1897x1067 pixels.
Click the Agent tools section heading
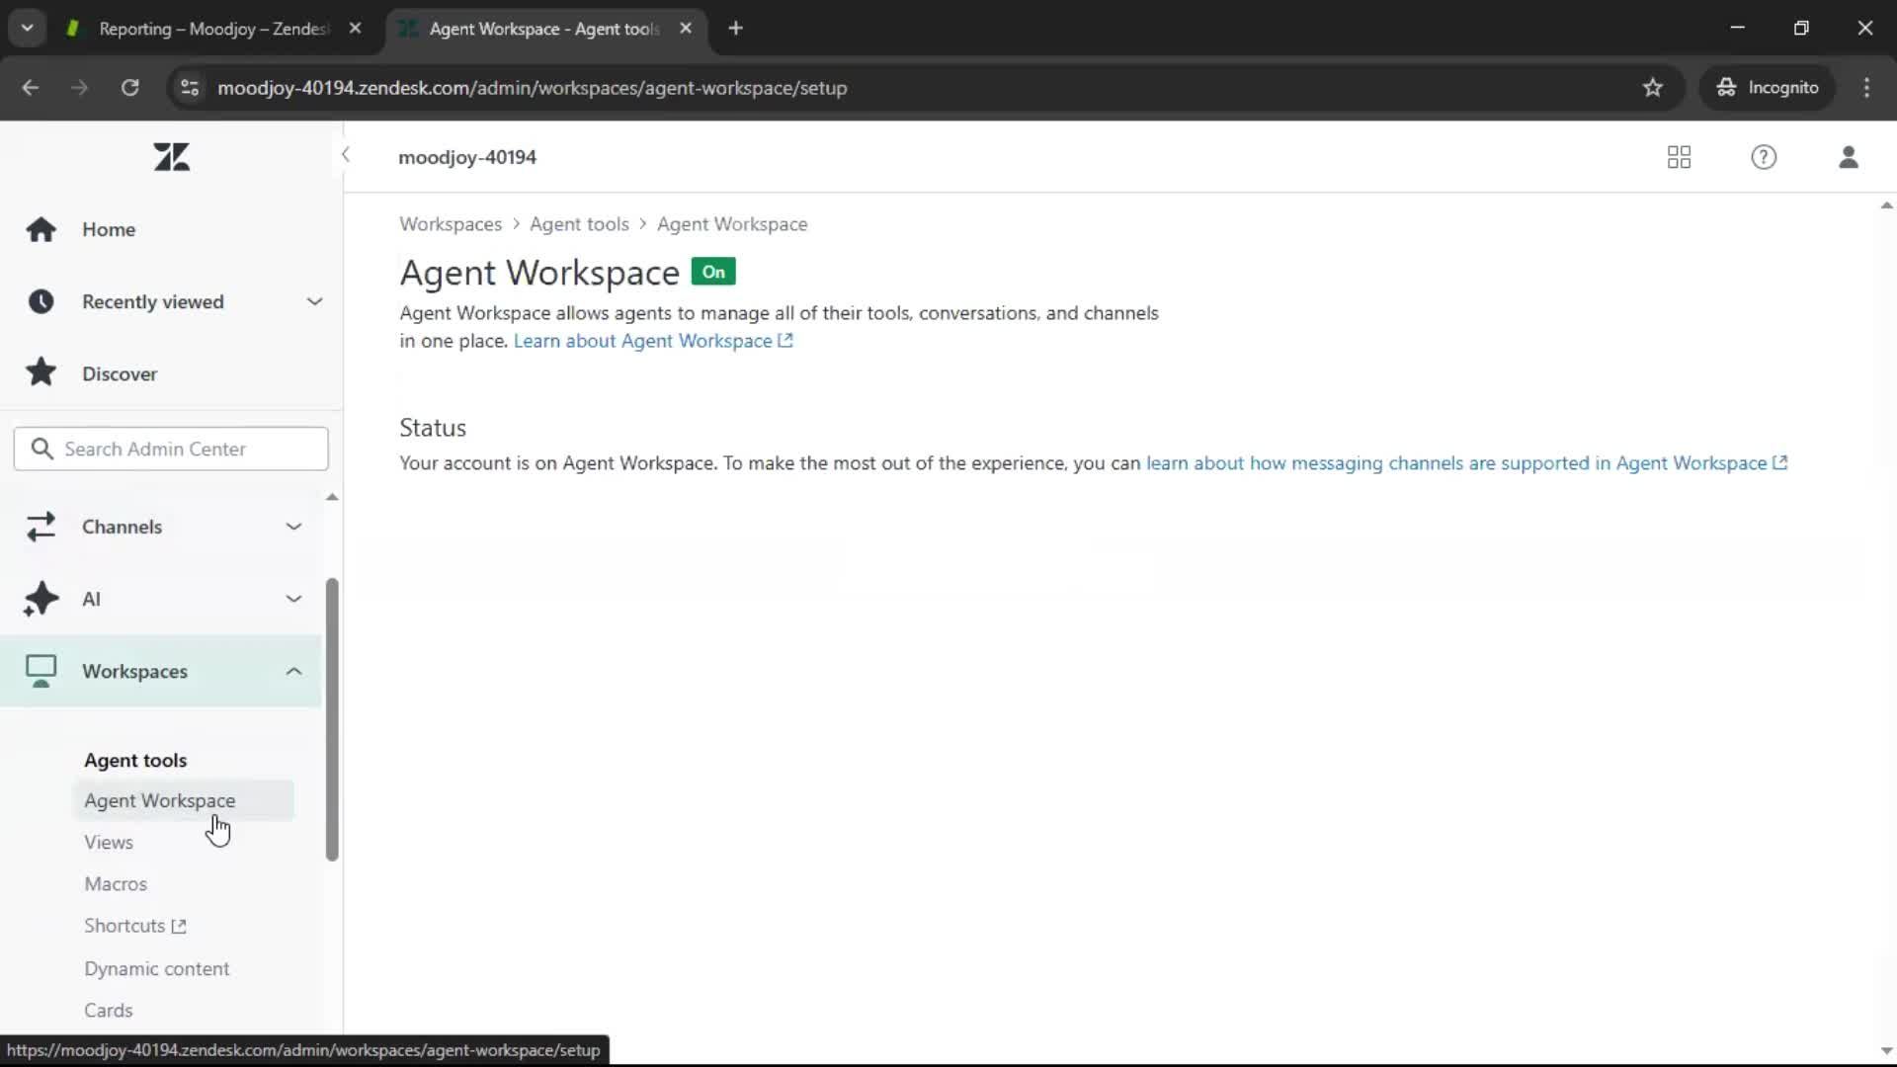(x=135, y=760)
